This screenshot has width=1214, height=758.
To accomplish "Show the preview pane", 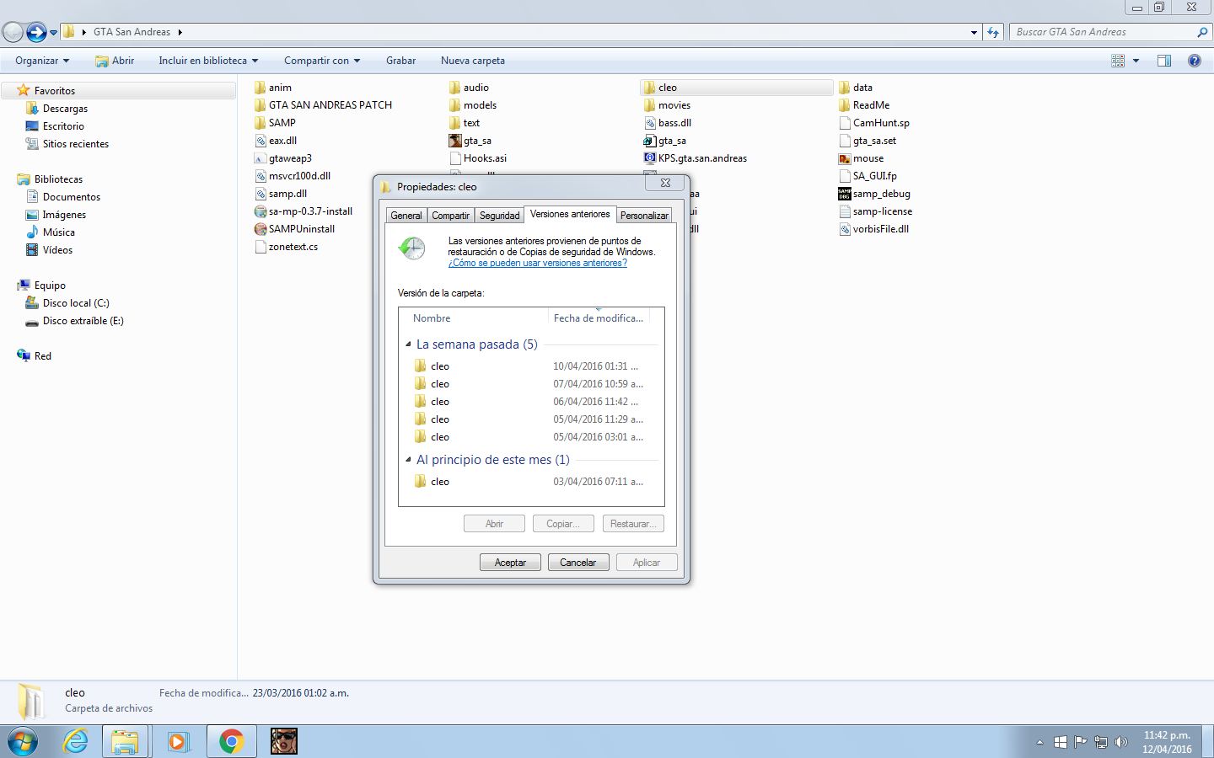I will click(1164, 61).
